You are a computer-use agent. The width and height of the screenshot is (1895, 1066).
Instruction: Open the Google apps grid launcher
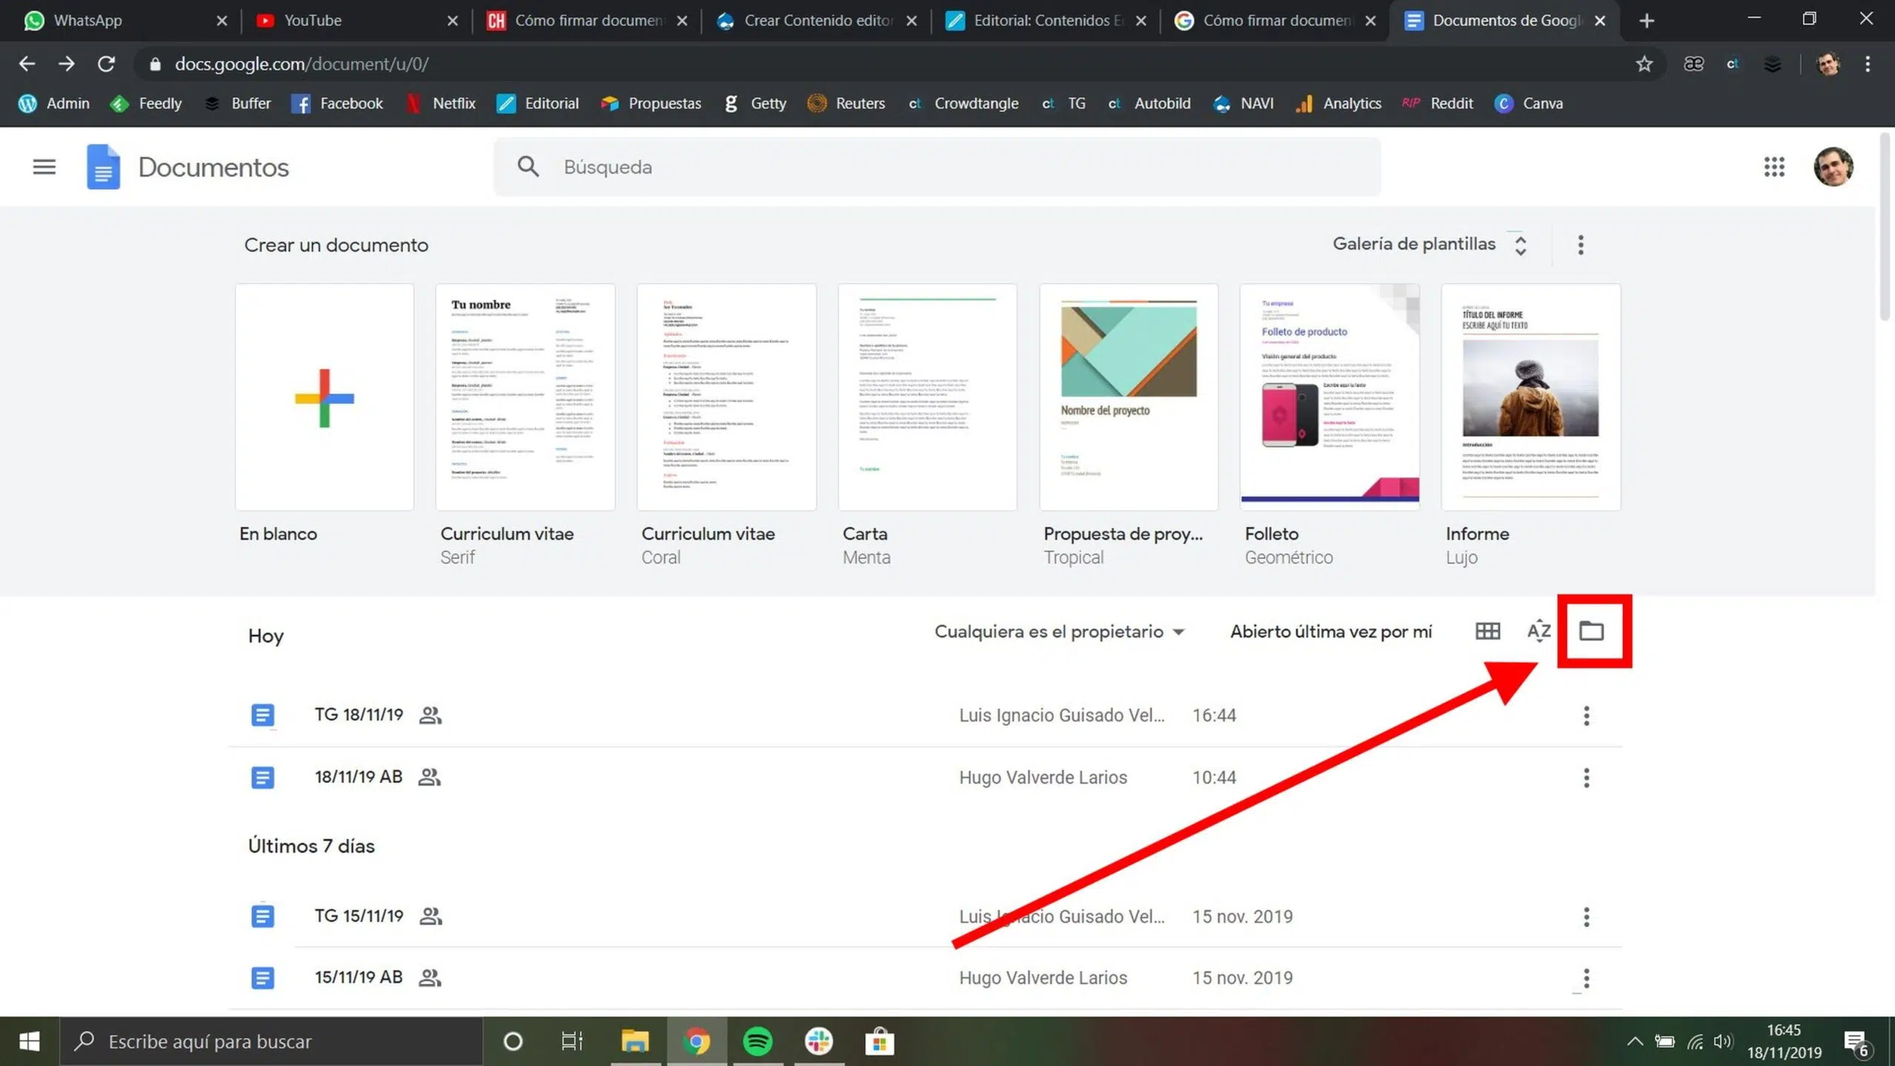point(1774,167)
